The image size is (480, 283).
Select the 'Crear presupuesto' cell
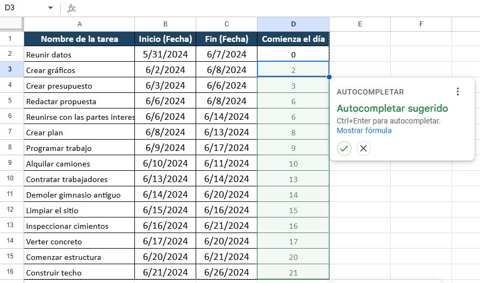click(80, 85)
